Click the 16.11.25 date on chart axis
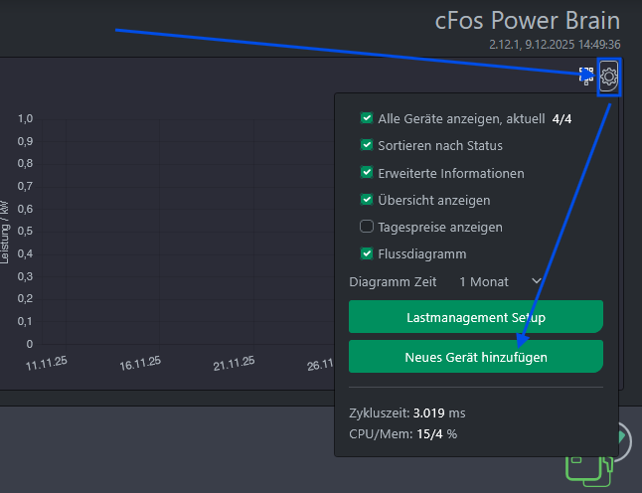Screen dimensions: 642x493 tap(140, 364)
